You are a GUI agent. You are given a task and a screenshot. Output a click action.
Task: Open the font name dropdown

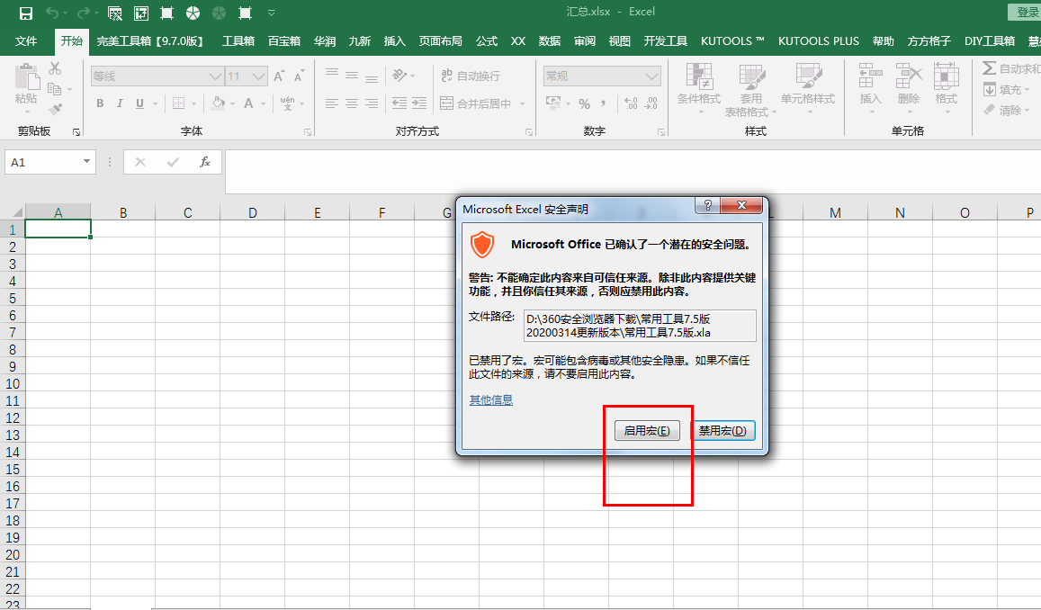[x=215, y=76]
